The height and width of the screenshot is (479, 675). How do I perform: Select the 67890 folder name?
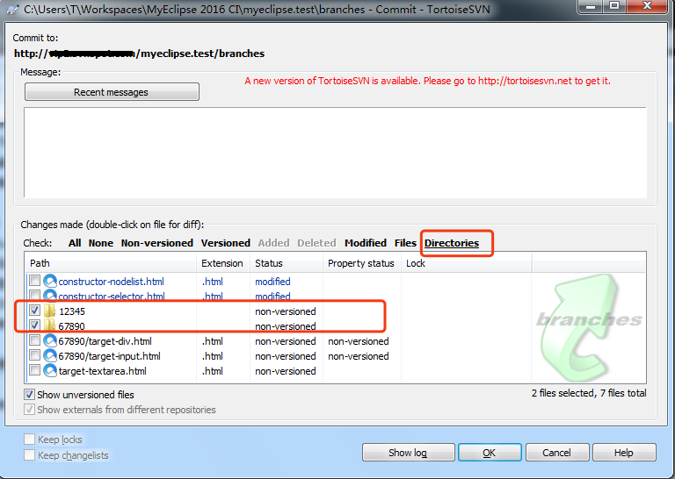[x=71, y=326]
